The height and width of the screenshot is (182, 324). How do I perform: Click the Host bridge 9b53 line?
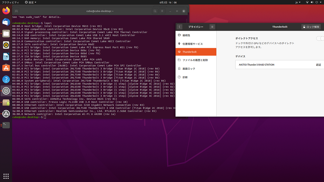click(x=57, y=26)
